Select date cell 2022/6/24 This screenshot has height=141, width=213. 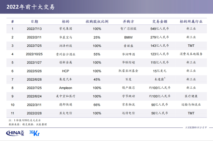34,96
